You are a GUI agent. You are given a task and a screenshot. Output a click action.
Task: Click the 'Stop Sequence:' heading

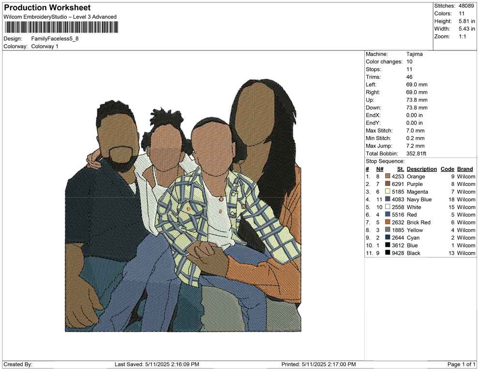coord(385,161)
